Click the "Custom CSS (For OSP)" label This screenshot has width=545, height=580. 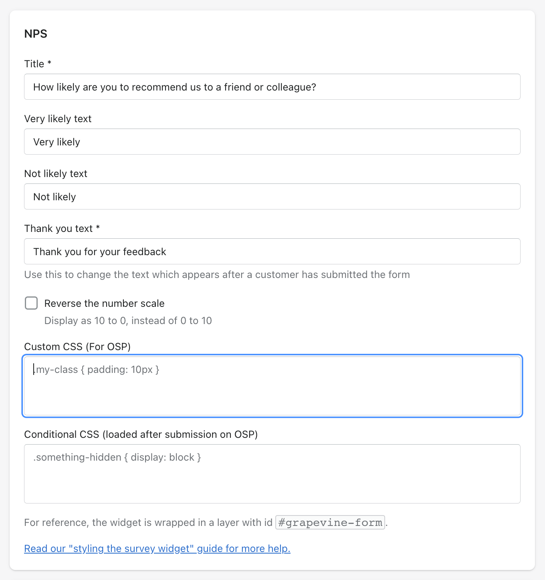77,347
